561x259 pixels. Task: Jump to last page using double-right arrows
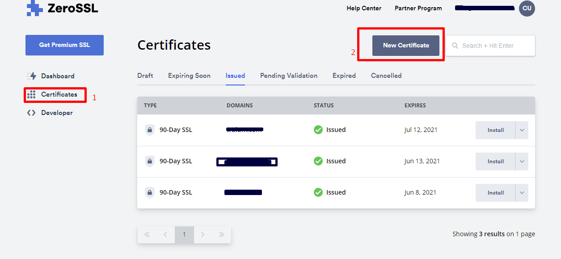pos(221,235)
